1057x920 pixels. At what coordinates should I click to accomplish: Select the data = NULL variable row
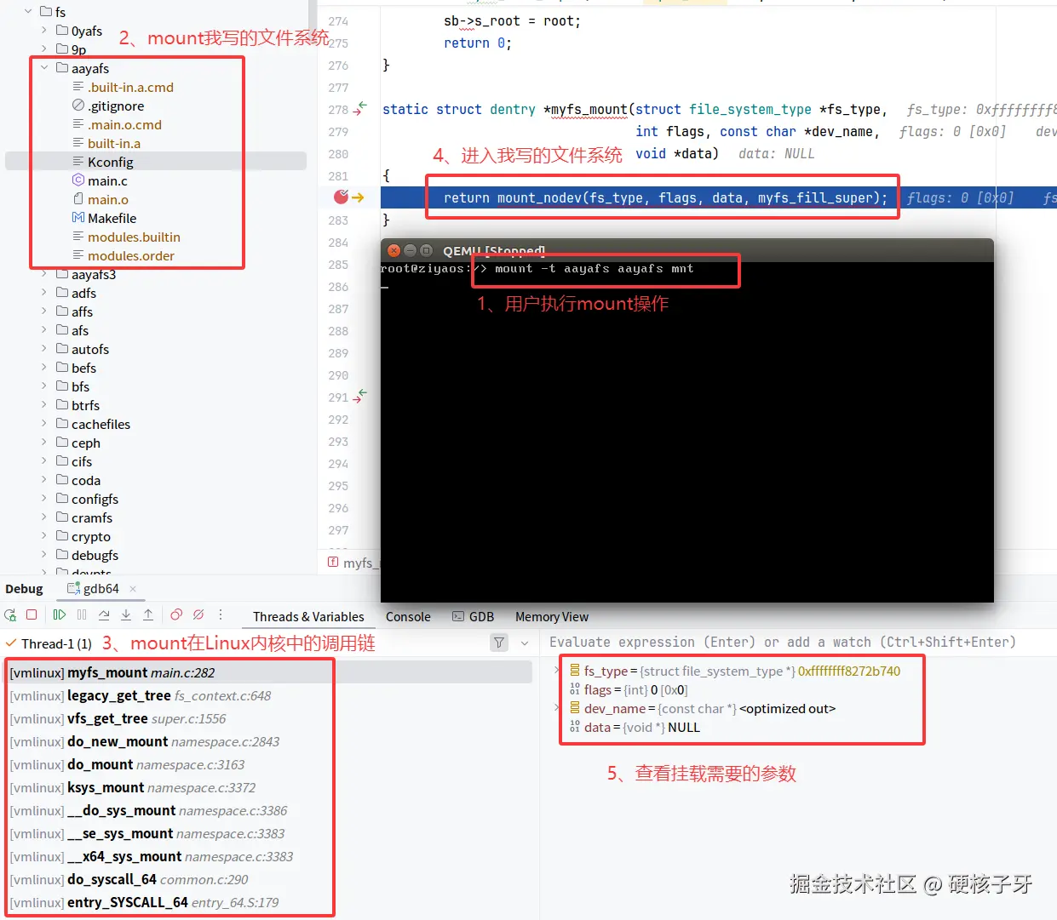800,727
